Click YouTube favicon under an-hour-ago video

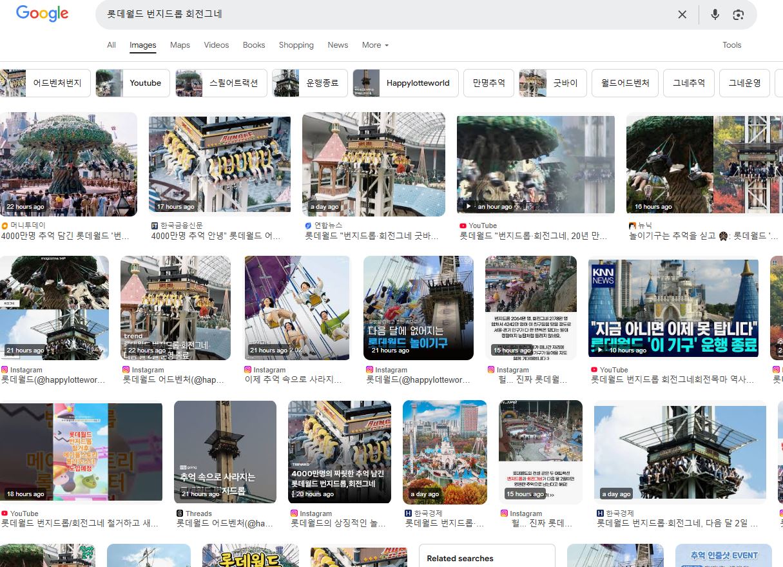463,226
